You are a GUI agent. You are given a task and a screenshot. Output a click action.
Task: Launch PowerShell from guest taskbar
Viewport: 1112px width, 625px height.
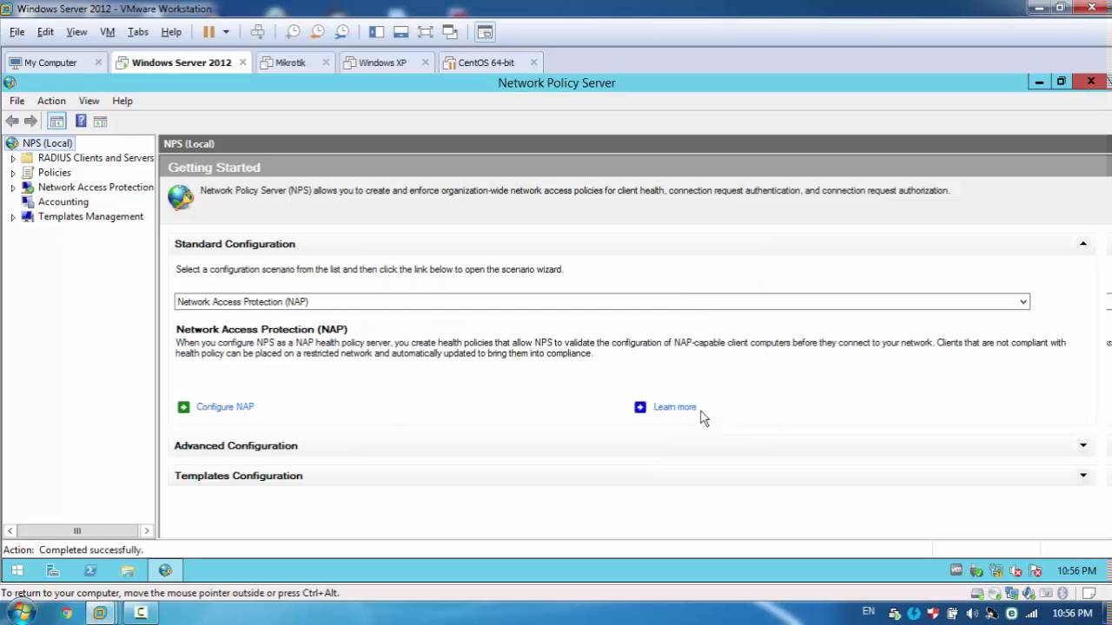click(90, 570)
